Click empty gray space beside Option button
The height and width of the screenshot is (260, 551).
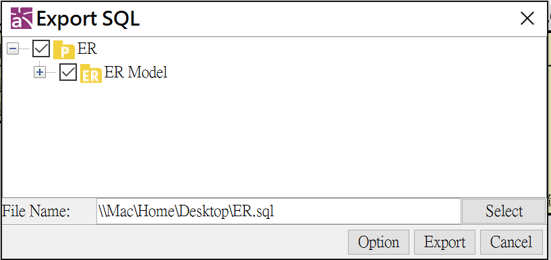[176, 242]
